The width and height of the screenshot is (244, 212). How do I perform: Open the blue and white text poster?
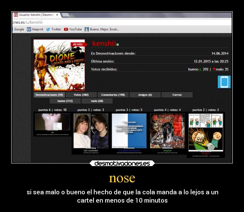pyautogui.click(x=129, y=133)
